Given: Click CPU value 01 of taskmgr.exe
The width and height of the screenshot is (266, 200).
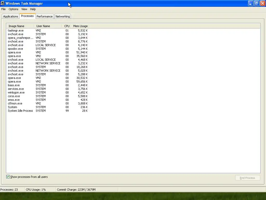Looking at the screenshot, I should coord(67,31).
